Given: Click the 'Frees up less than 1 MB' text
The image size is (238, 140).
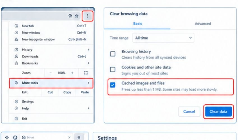Looking at the screenshot, I should pos(142,89).
